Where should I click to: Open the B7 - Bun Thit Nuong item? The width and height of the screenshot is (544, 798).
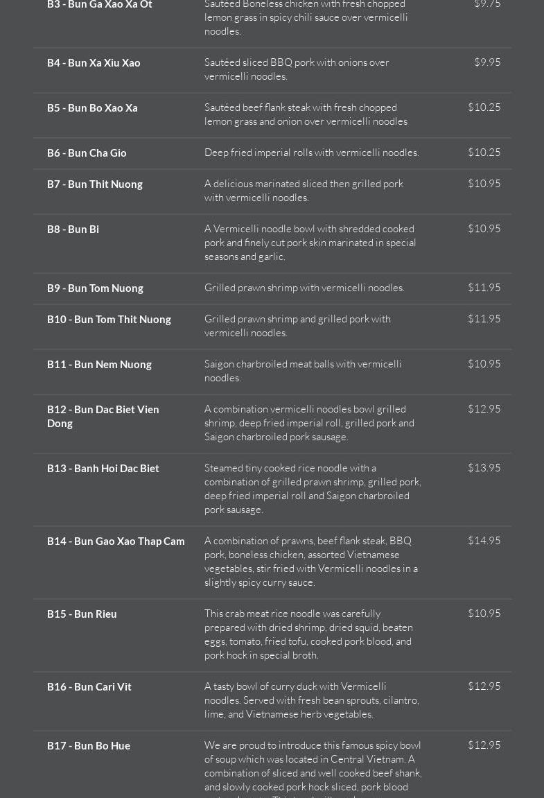point(95,184)
